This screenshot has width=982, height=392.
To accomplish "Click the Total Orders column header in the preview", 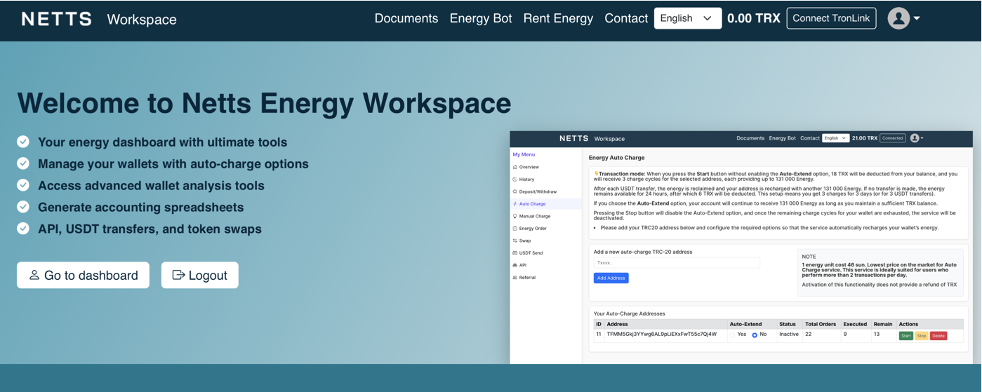I will pyautogui.click(x=820, y=324).
